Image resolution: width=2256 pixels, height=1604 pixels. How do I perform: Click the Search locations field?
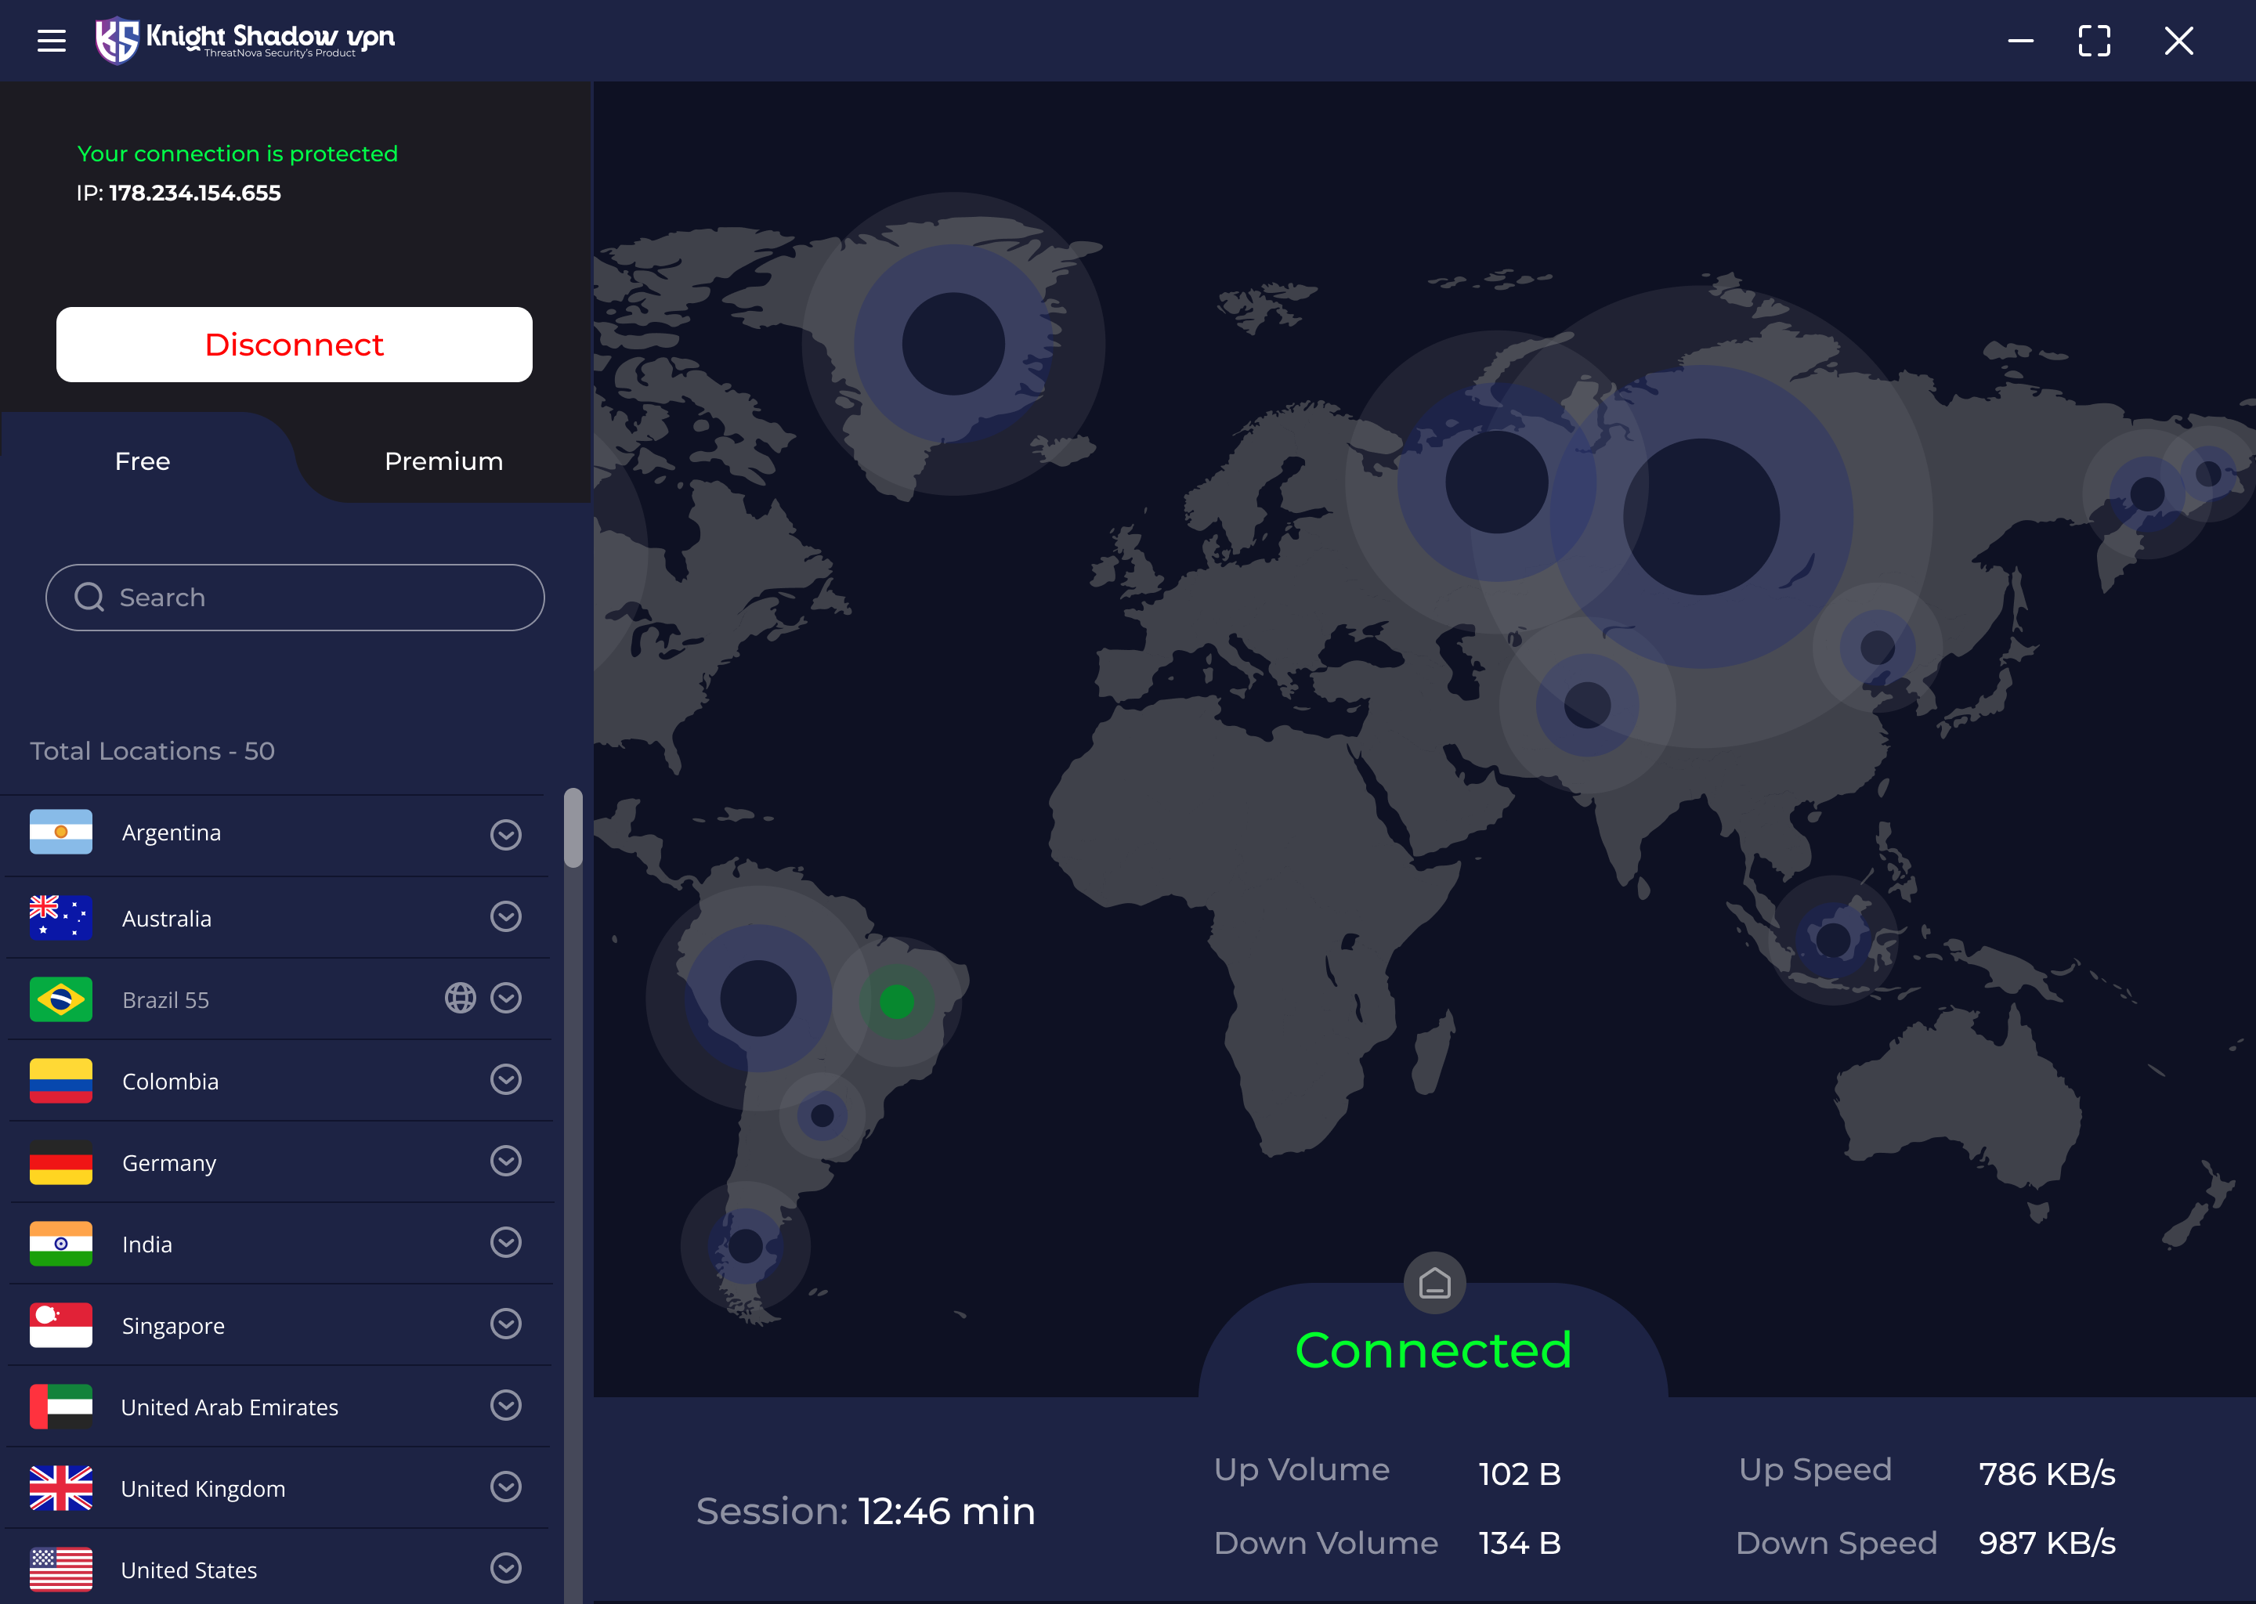295,598
